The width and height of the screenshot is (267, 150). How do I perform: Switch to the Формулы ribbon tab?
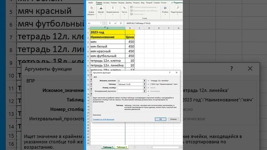tap(121, 3)
